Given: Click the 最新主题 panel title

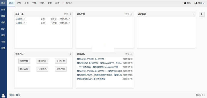Looking at the screenshot, I should click(x=81, y=14).
